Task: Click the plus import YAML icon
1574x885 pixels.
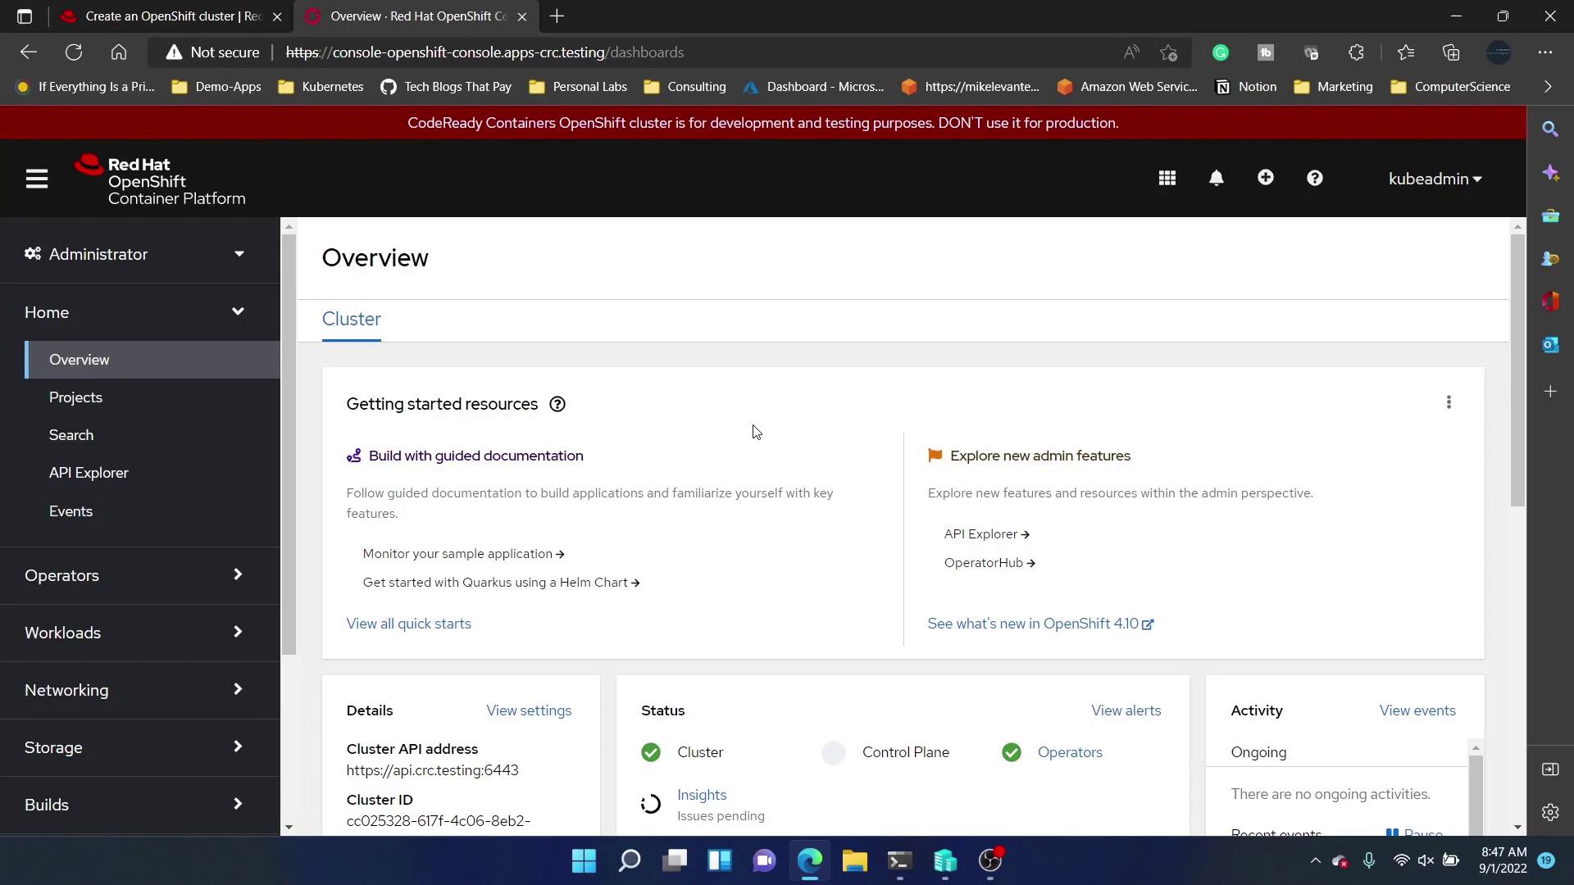Action: [x=1266, y=178]
